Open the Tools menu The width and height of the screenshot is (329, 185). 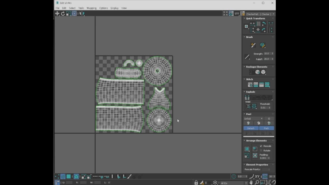81,8
